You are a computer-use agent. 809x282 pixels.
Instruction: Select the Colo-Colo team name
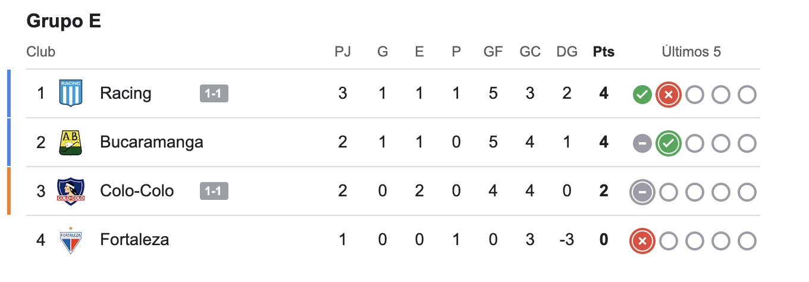click(137, 191)
